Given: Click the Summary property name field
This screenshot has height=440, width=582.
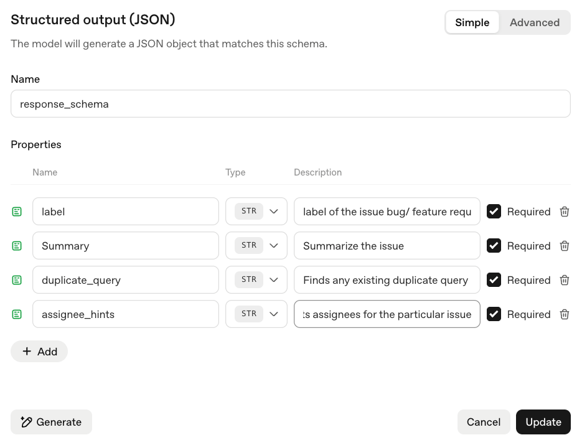Looking at the screenshot, I should [x=126, y=246].
